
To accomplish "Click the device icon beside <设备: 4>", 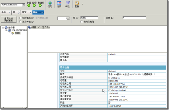I will click(29, 27).
